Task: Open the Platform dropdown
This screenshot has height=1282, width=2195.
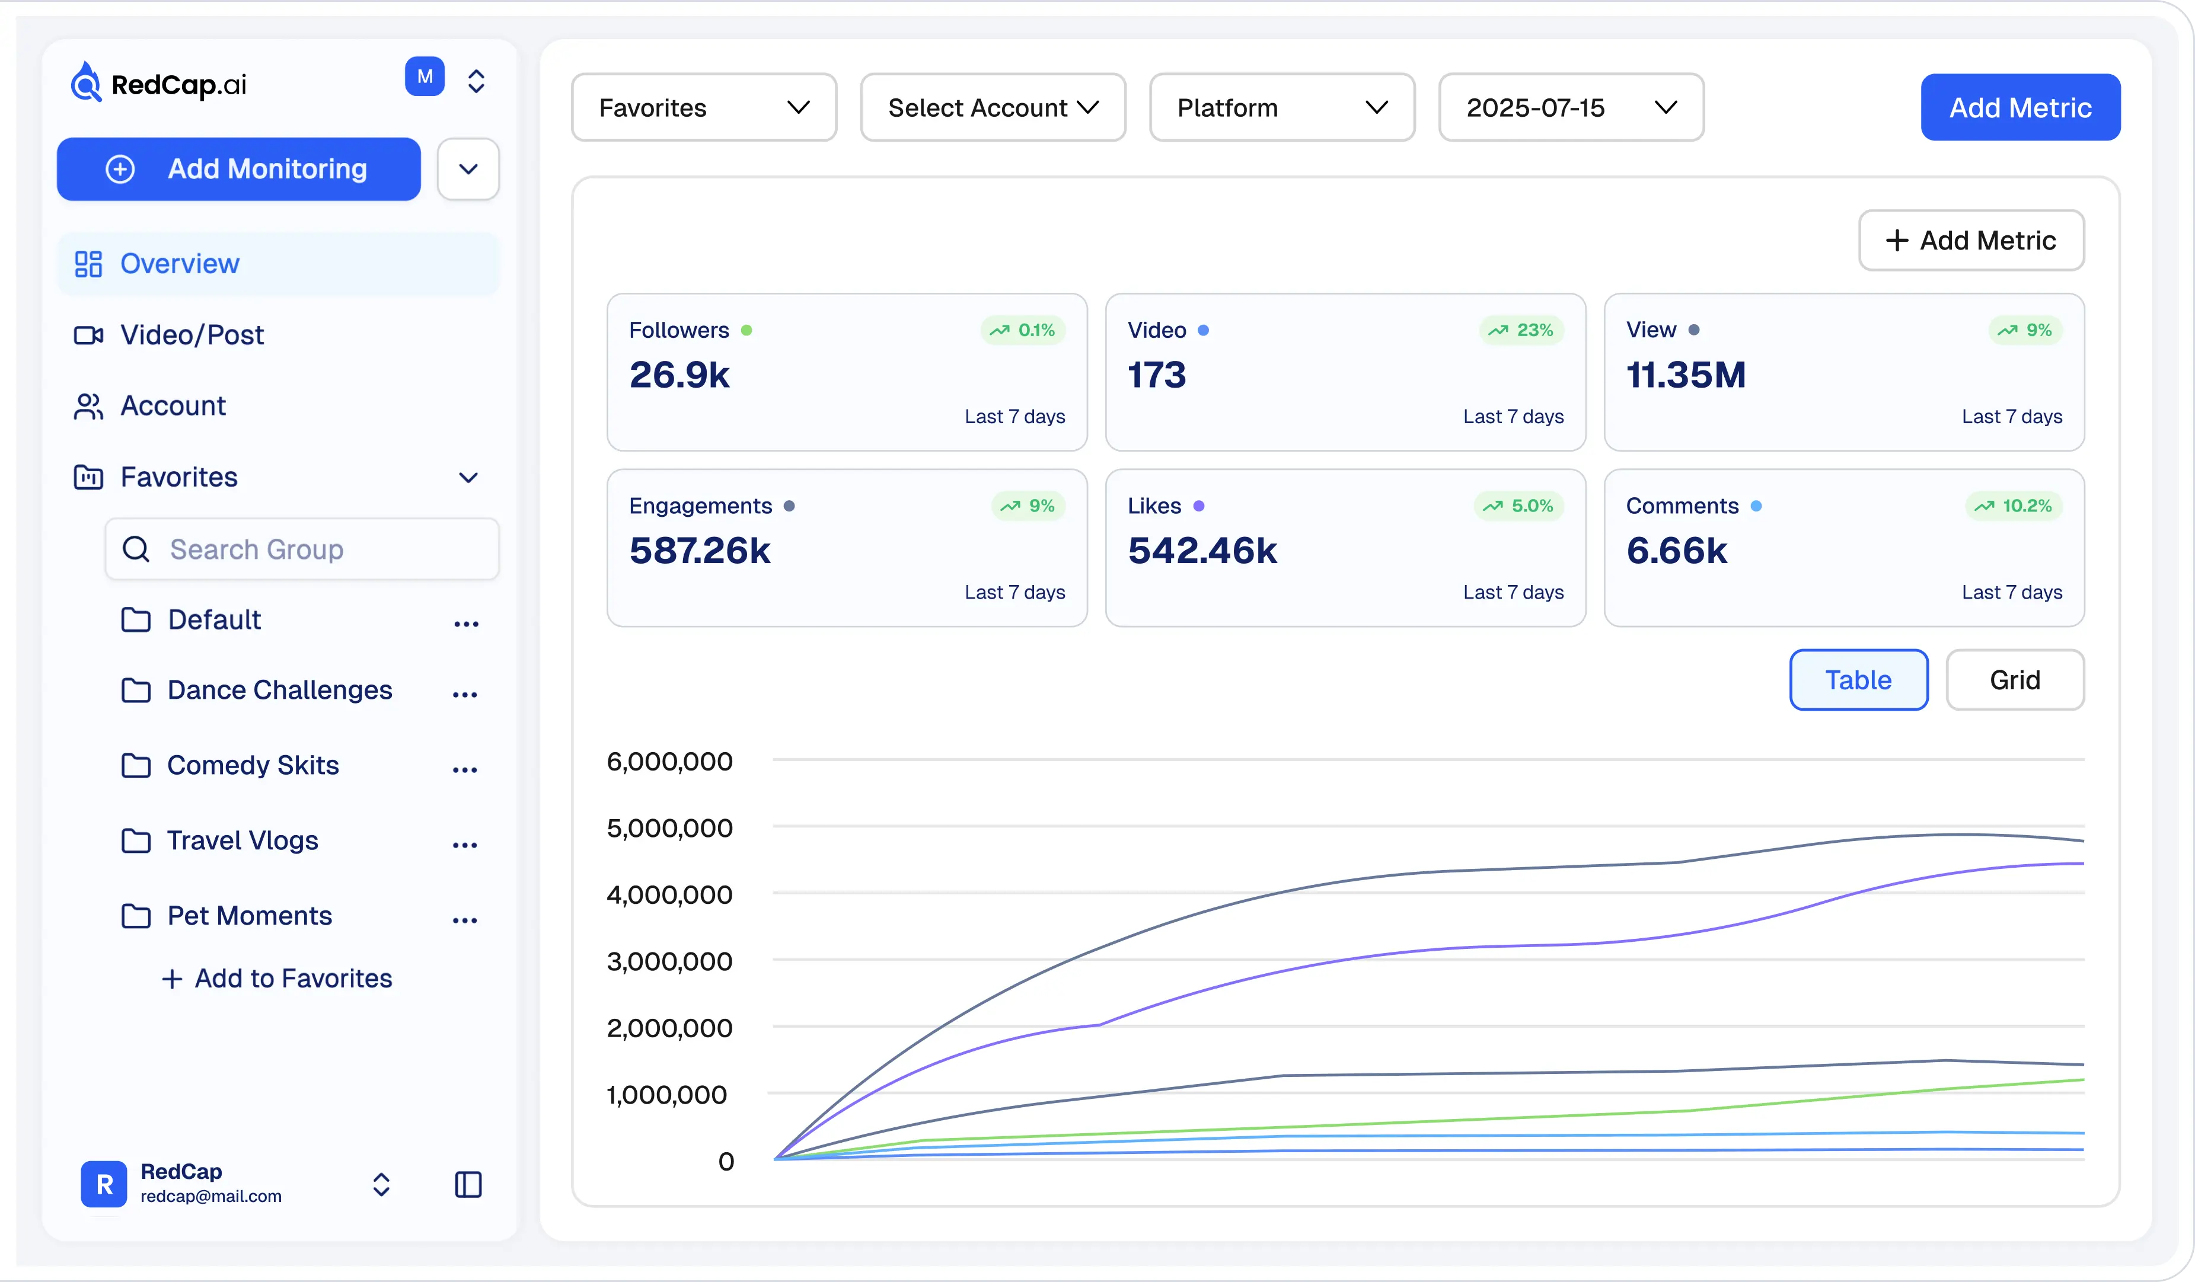Action: pos(1282,108)
